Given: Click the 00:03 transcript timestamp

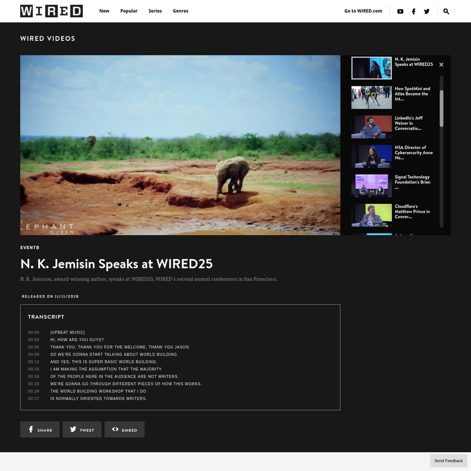Looking at the screenshot, I should pos(33,340).
